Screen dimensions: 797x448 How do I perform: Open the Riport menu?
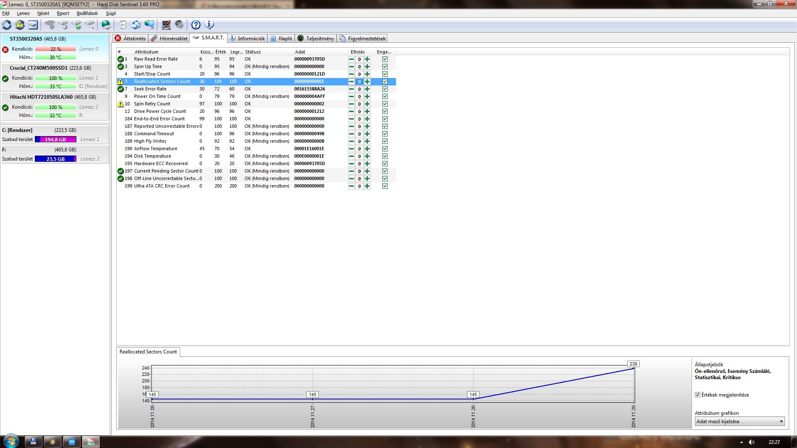(x=63, y=13)
